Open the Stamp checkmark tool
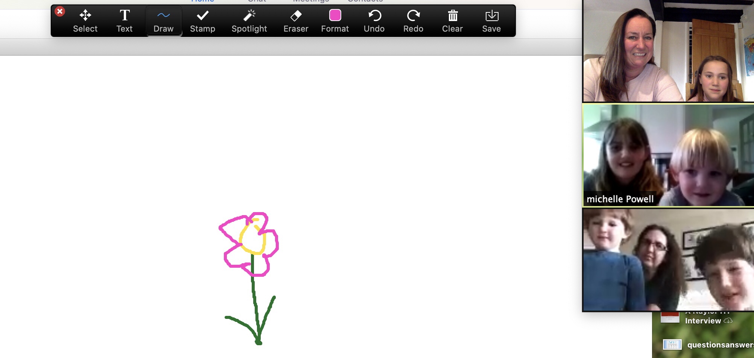 [202, 21]
